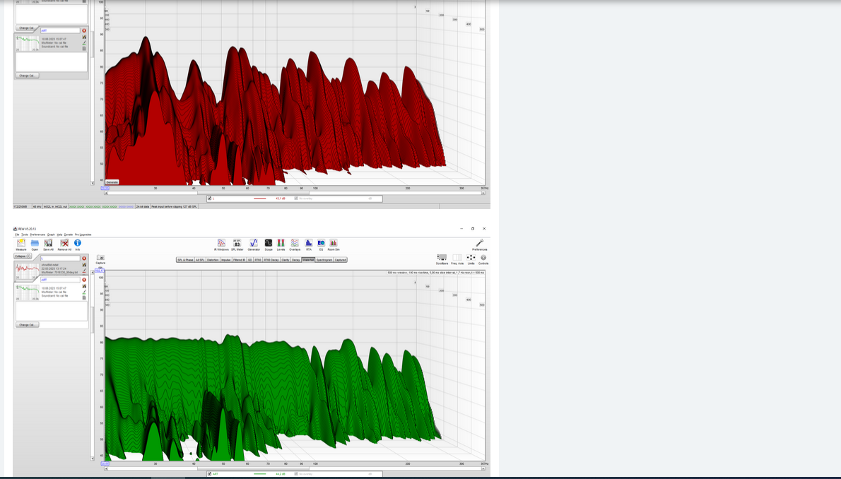This screenshot has width=841, height=479.
Task: Click the Save All icon
Action: point(48,244)
